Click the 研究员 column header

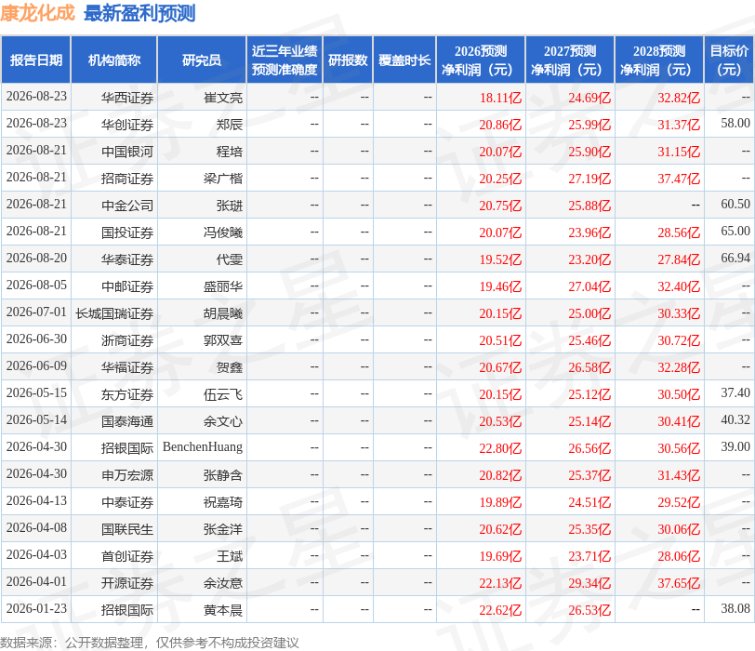202,60
